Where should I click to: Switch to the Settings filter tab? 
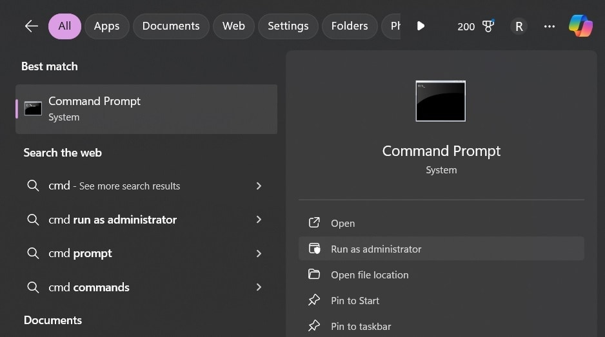[x=288, y=26]
